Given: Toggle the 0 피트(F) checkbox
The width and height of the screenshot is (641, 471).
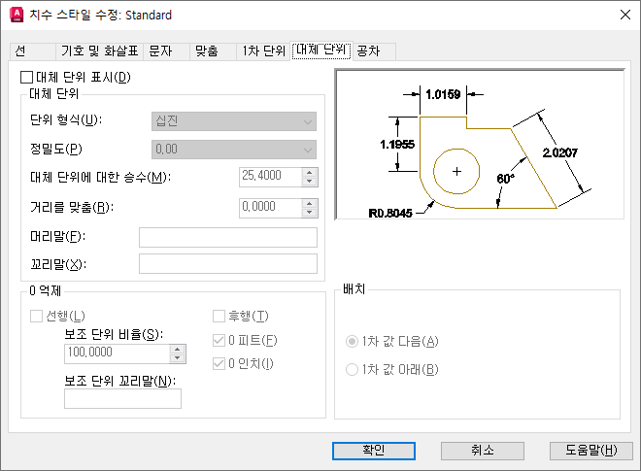Looking at the screenshot, I should click(219, 340).
